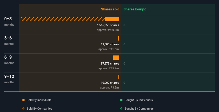Click the zero bought value for 3–6 months
The width and height of the screenshot is (219, 112).
click(124, 45)
